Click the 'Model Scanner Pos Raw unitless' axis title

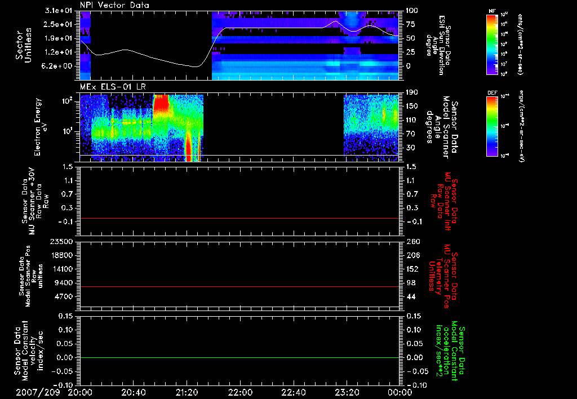[31, 276]
